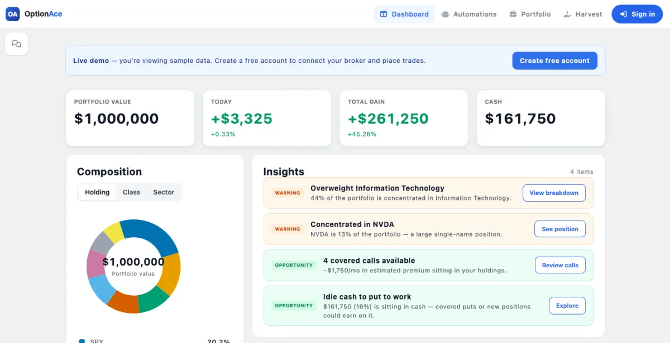This screenshot has height=343, width=670.
Task: Click the Cash card
Action: [540, 118]
